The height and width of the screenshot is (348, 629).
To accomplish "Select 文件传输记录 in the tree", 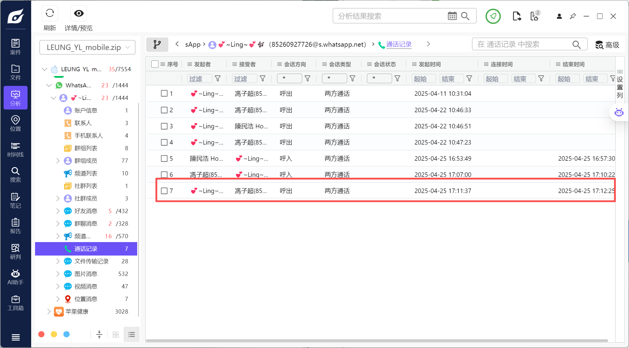I will click(91, 261).
